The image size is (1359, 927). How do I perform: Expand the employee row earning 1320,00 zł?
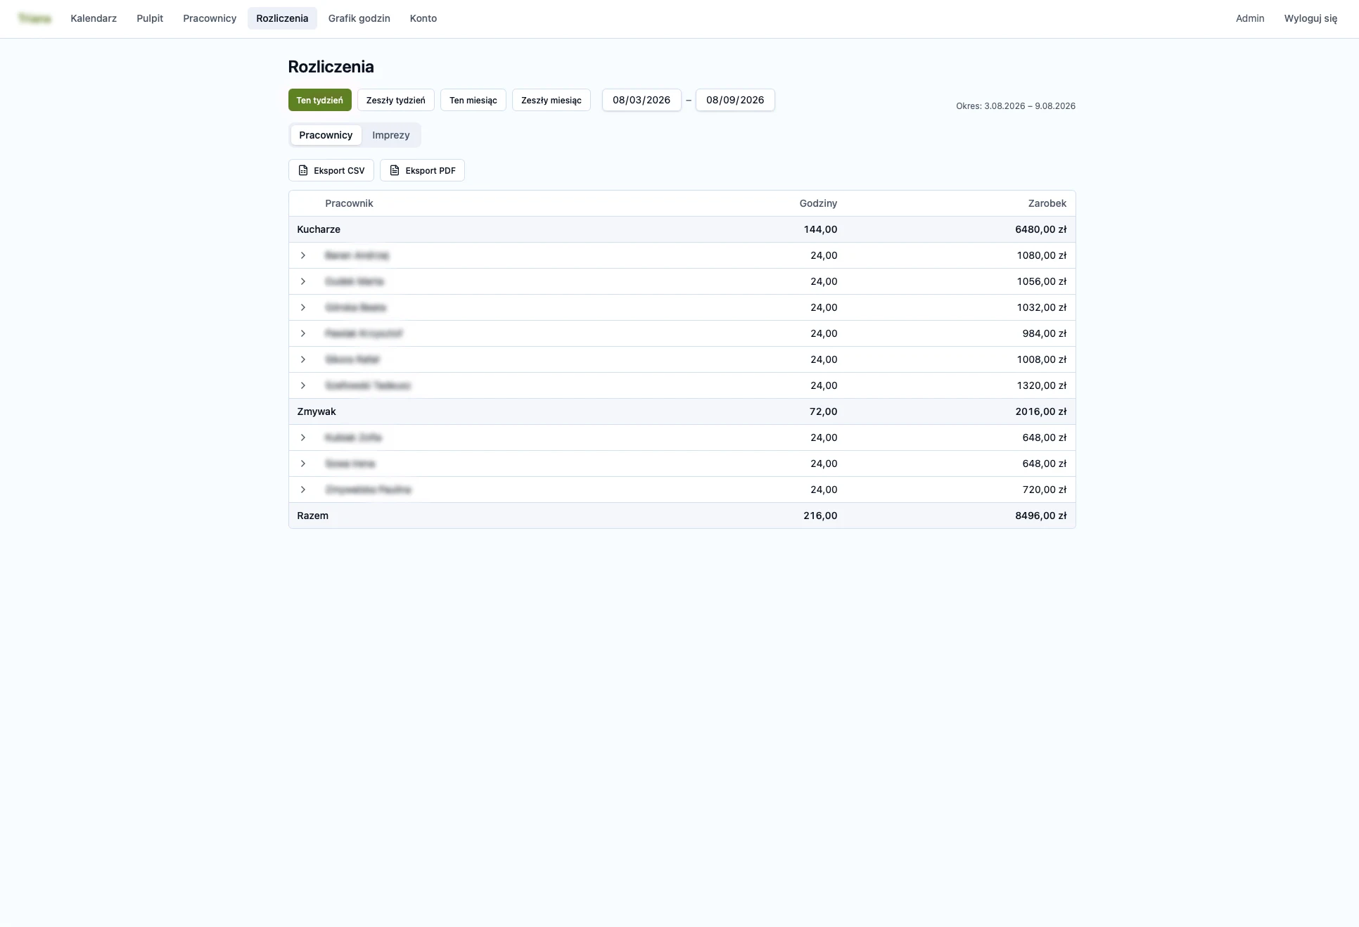click(303, 385)
